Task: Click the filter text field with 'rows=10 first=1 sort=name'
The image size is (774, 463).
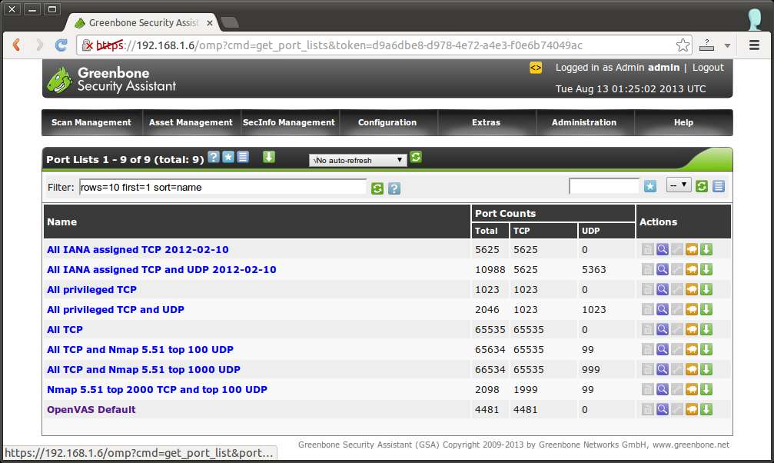Action: click(x=223, y=187)
